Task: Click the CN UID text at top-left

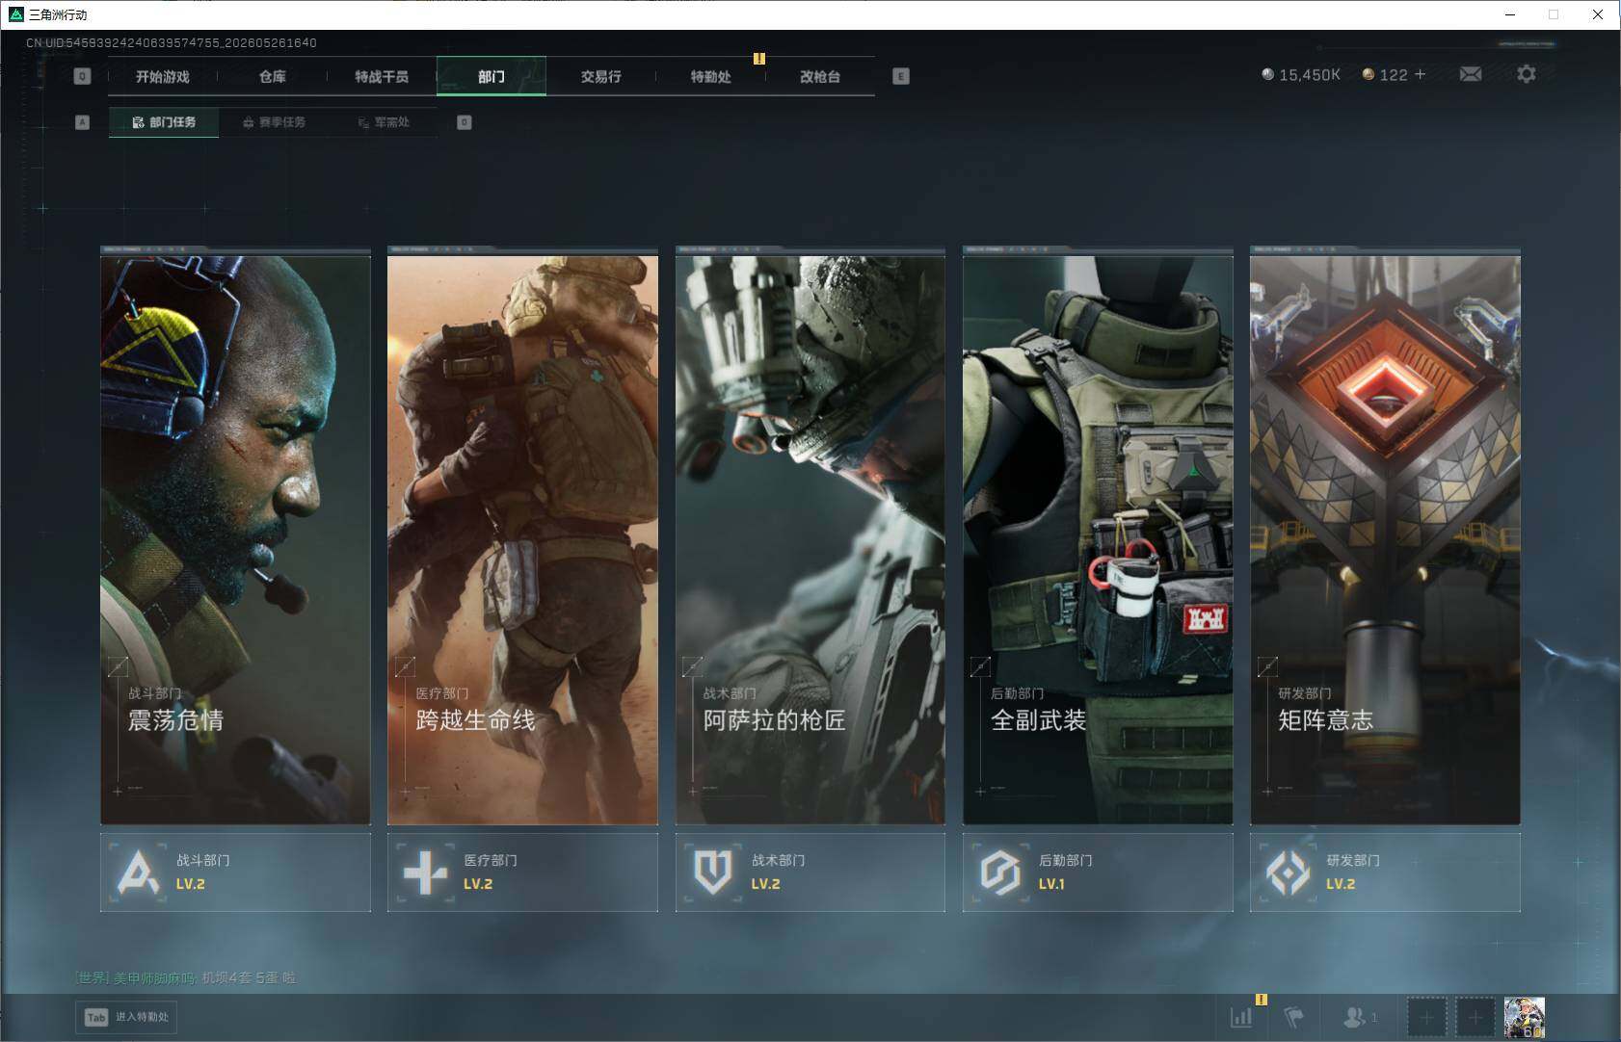Action: 172,42
